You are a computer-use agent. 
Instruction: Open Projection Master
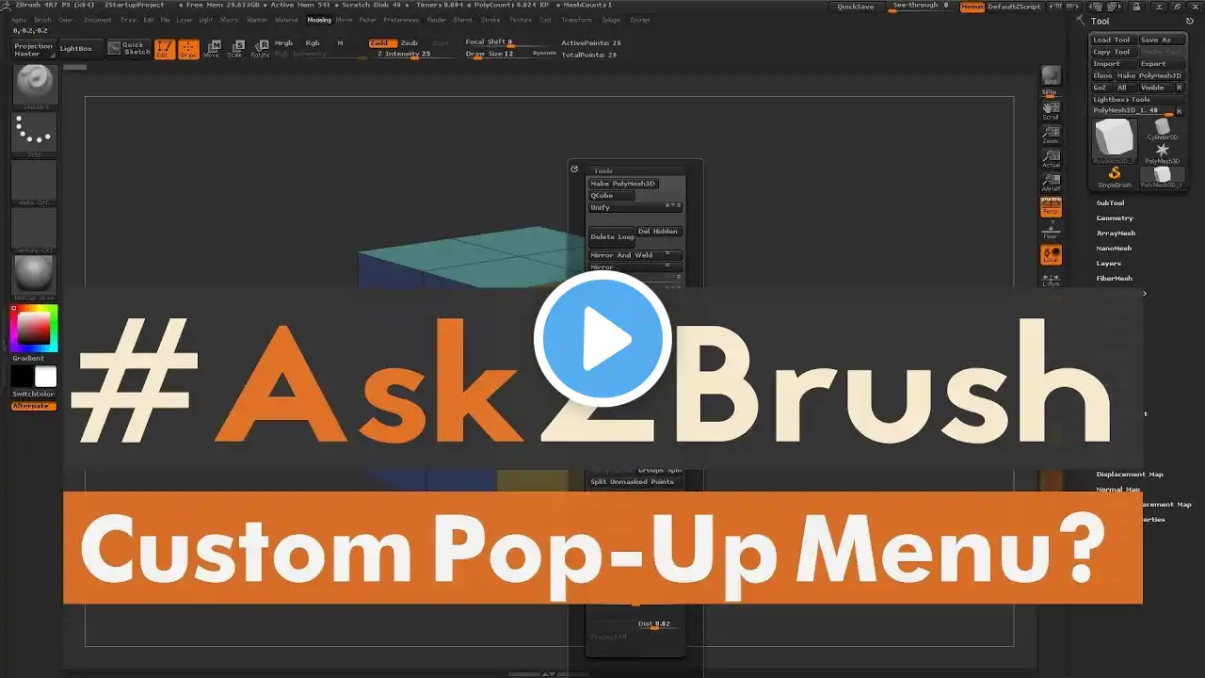click(34, 49)
